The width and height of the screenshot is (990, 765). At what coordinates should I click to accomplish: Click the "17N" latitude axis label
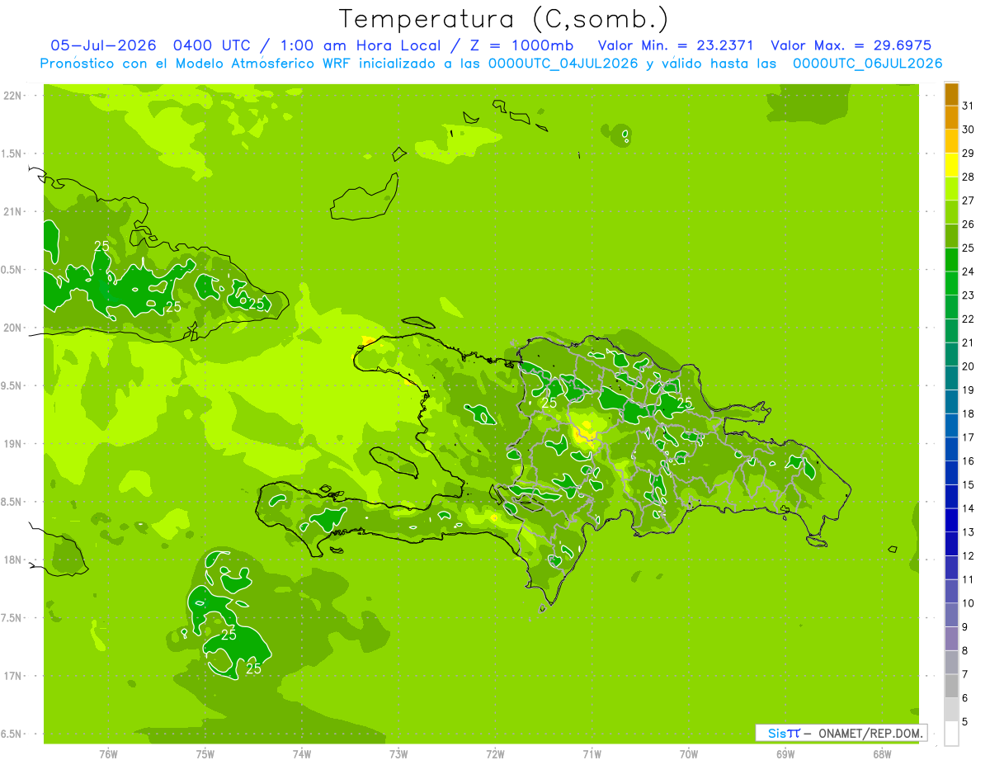pos(13,677)
